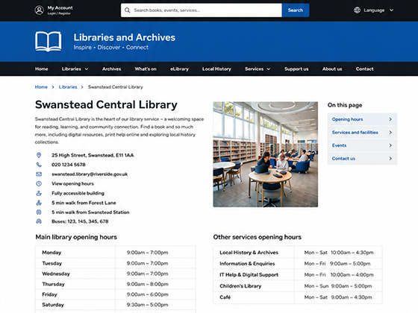The image size is (418, 313).
Task: Click chevron on Events page link
Action: pos(390,145)
